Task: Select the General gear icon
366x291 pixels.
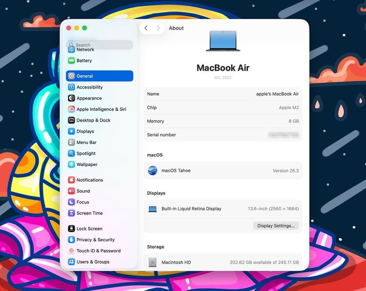Action: (x=71, y=76)
